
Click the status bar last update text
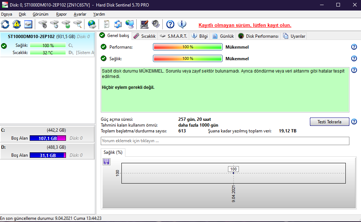(x=51, y=218)
